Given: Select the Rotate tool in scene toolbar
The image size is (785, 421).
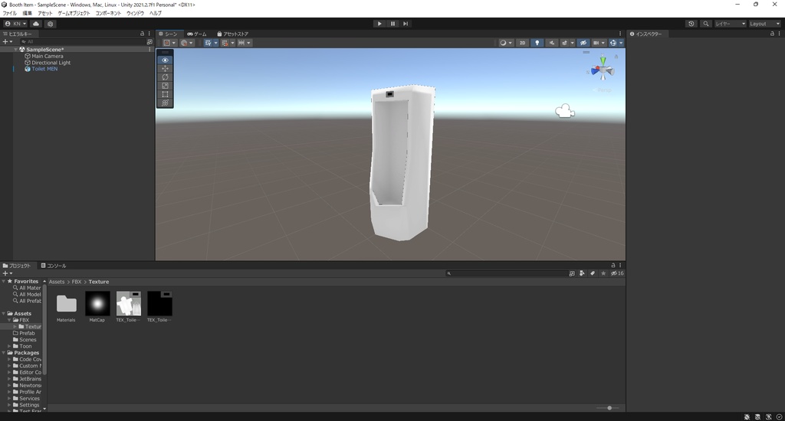Looking at the screenshot, I should coord(166,77).
